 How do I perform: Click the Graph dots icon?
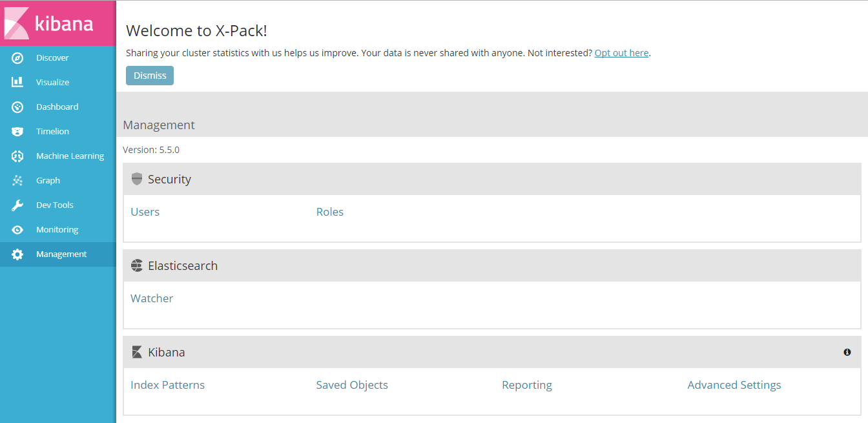pos(17,181)
